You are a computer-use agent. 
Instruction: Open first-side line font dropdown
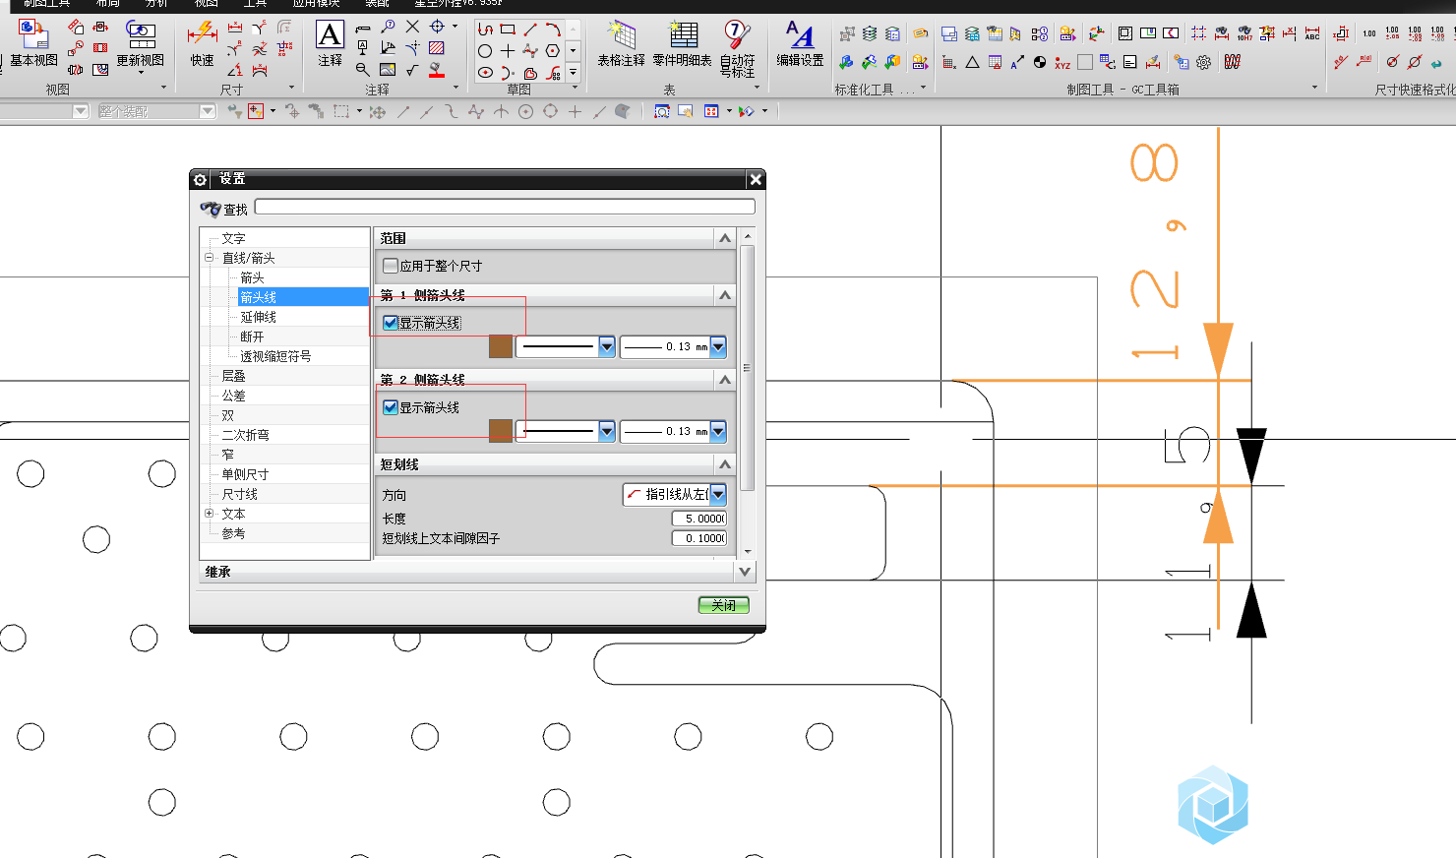click(607, 346)
